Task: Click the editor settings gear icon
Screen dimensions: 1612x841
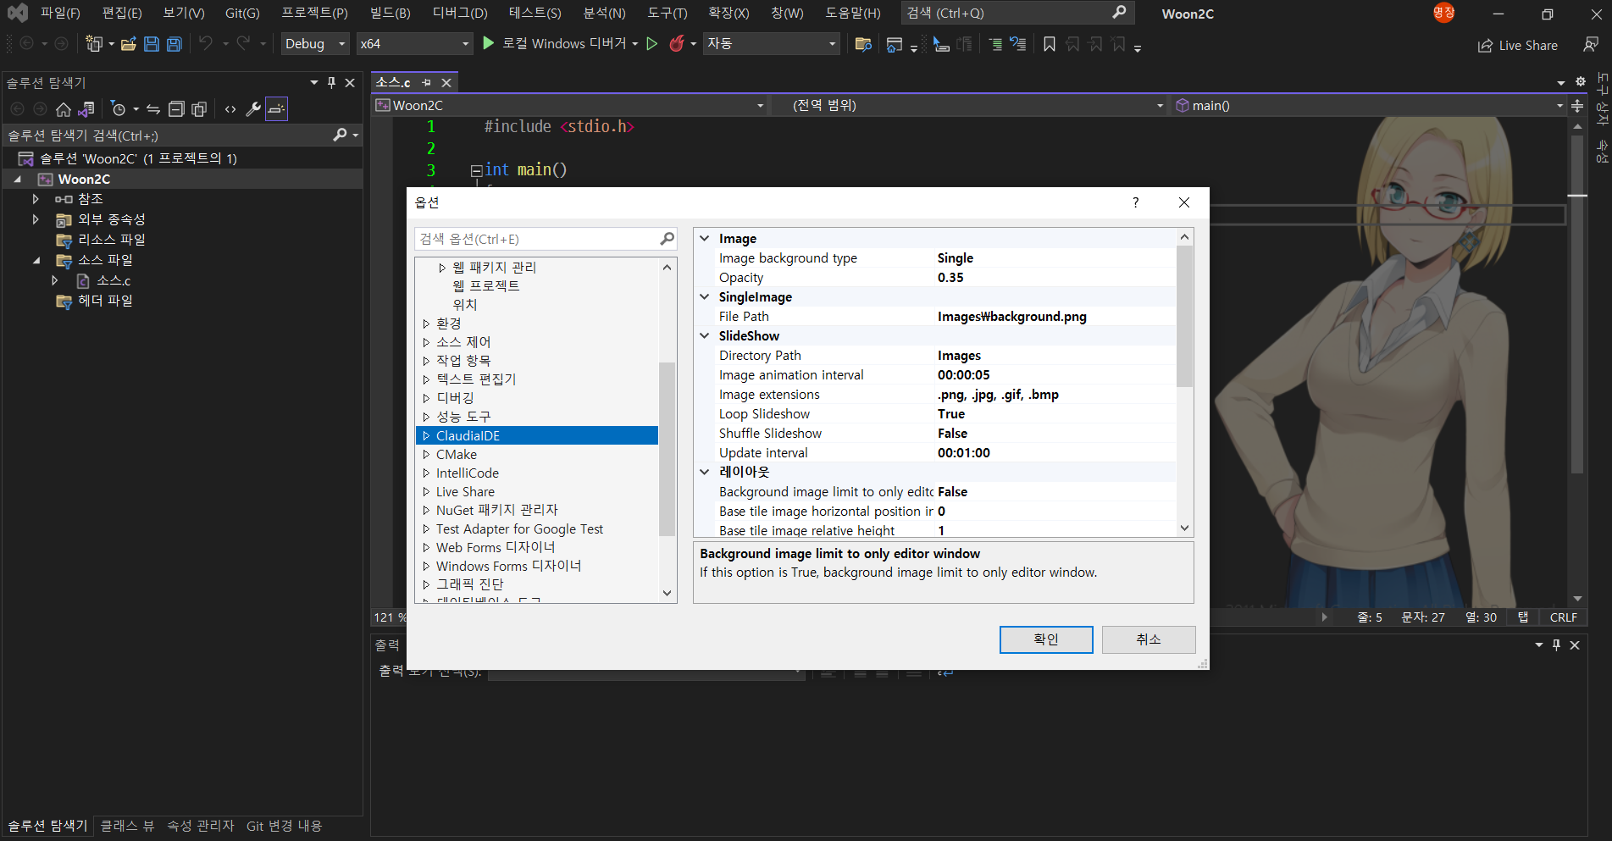Action: click(1581, 82)
